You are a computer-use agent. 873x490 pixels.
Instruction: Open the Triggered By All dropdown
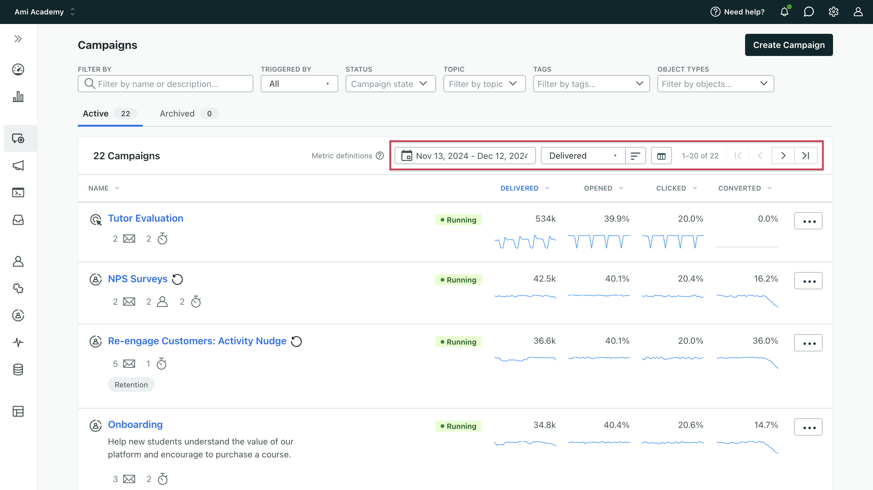pyautogui.click(x=299, y=84)
